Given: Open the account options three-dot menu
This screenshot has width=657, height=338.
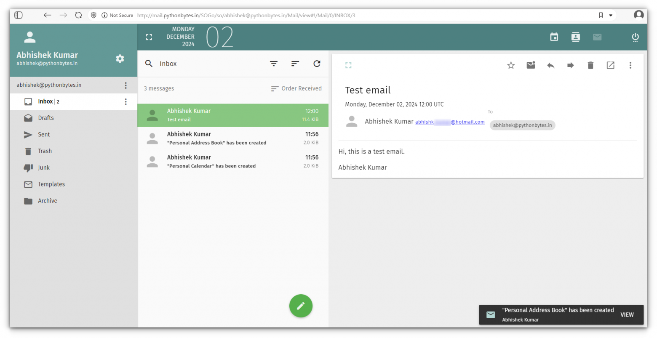Looking at the screenshot, I should click(126, 85).
